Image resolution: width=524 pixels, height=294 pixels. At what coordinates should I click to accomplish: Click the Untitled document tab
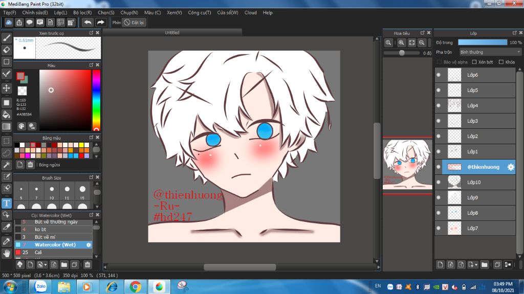(172, 32)
